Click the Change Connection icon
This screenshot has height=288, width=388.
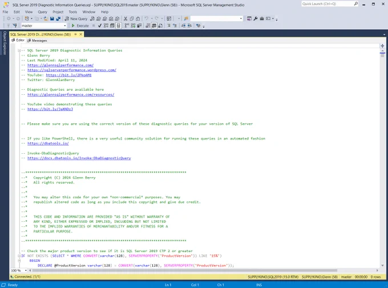click(15, 26)
